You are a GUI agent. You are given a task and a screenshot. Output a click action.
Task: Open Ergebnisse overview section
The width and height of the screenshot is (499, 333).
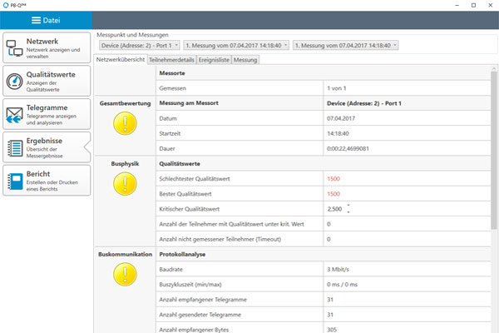click(x=47, y=147)
